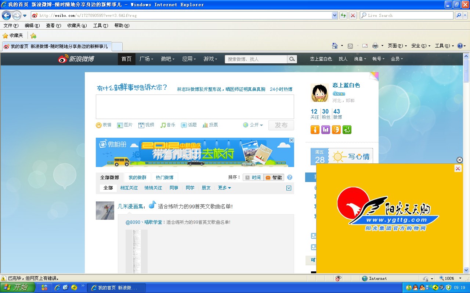Stop loading with the red X icon
The image size is (470, 293).
tap(353, 15)
